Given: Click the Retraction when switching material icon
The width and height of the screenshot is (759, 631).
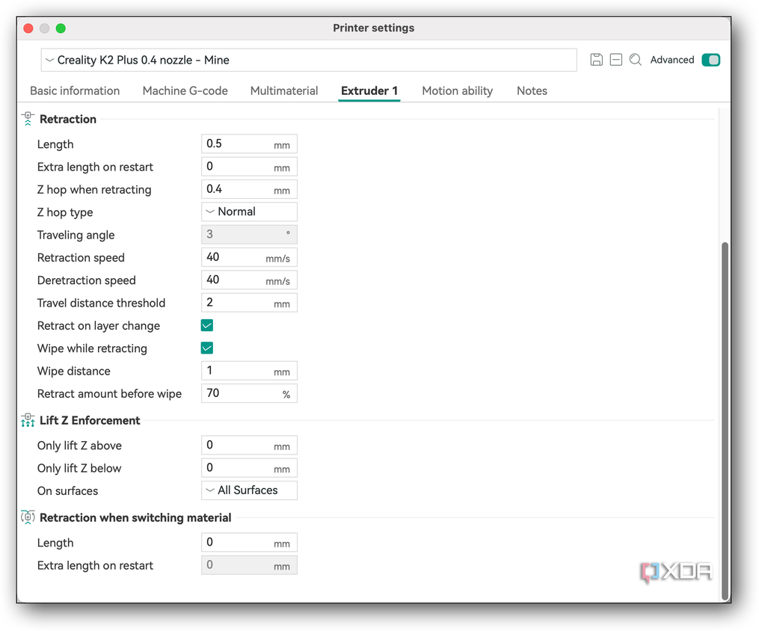Looking at the screenshot, I should (x=28, y=517).
